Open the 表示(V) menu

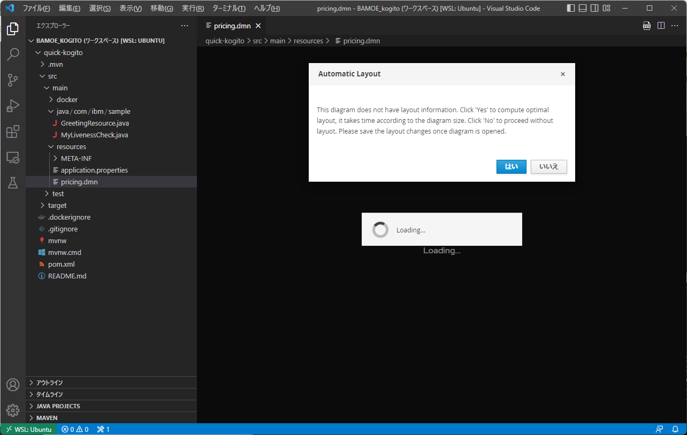pyautogui.click(x=131, y=8)
